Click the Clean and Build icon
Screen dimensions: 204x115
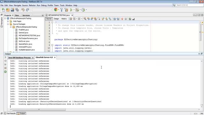click(x=66, y=10)
